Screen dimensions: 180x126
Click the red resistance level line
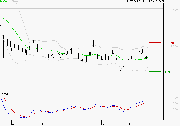pos(155,42)
